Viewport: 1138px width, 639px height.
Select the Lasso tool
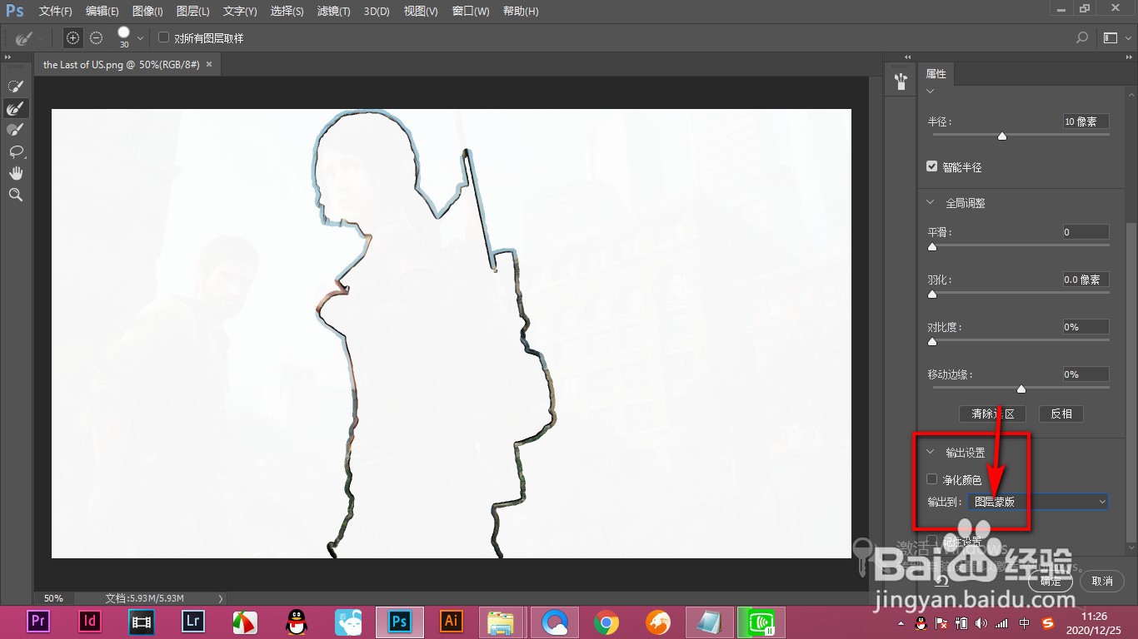(x=16, y=151)
